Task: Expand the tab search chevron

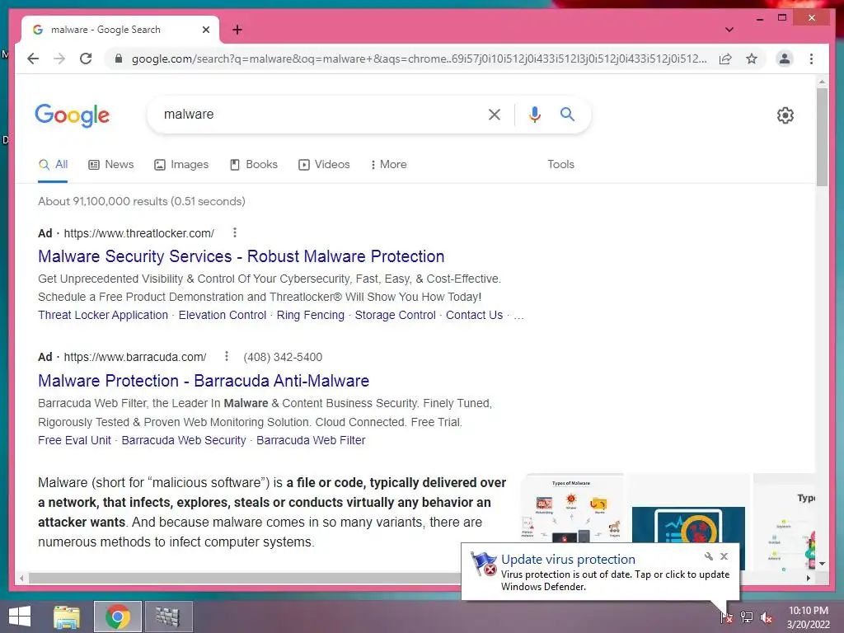Action: click(x=729, y=30)
